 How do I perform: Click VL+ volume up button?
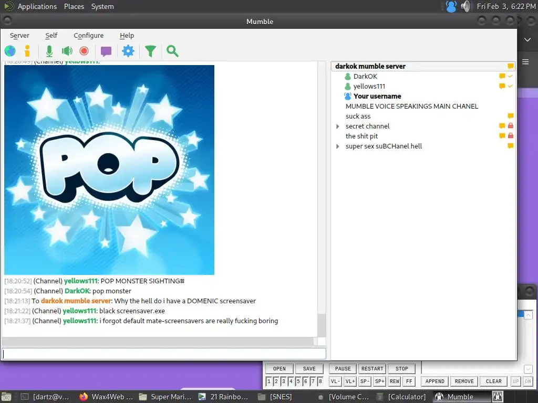coord(350,381)
